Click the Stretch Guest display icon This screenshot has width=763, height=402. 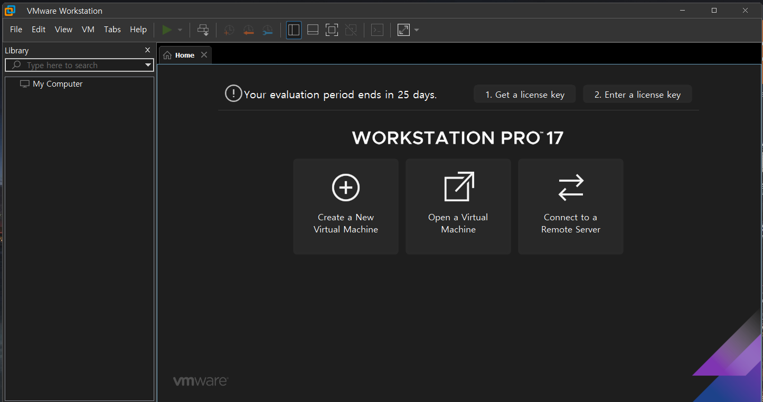(x=403, y=30)
